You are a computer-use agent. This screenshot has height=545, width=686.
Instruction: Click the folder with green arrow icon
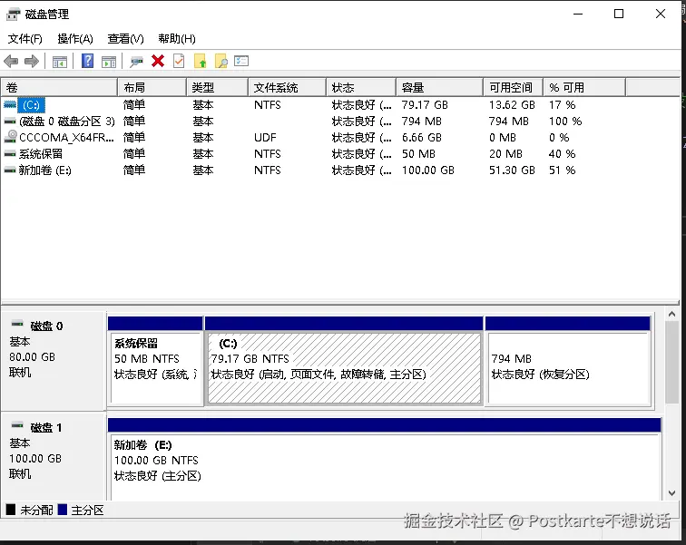point(200,61)
